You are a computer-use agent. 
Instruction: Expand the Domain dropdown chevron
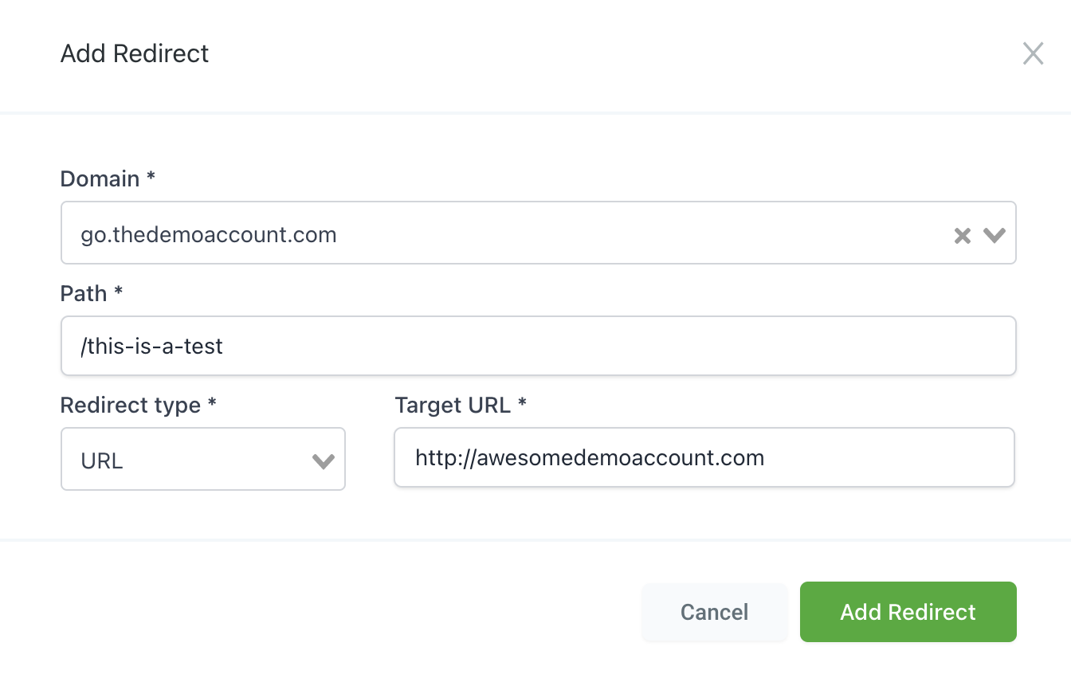pos(994,235)
